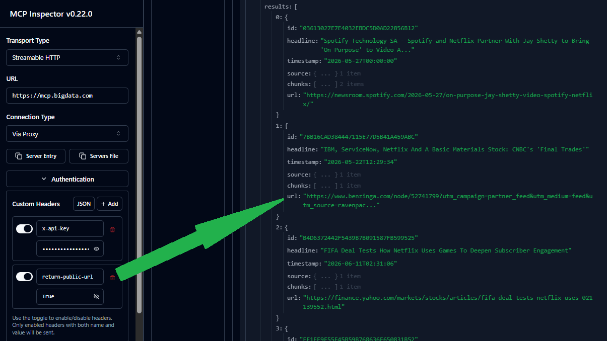Expand the chunks node in result 1
The width and height of the screenshot is (607, 341).
pyautogui.click(x=324, y=186)
